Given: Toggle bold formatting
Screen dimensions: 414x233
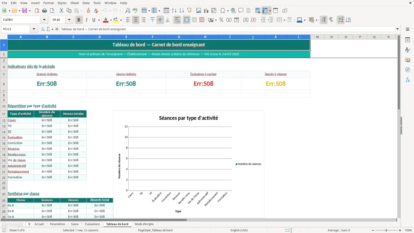Looking at the screenshot, I should [x=79, y=20].
